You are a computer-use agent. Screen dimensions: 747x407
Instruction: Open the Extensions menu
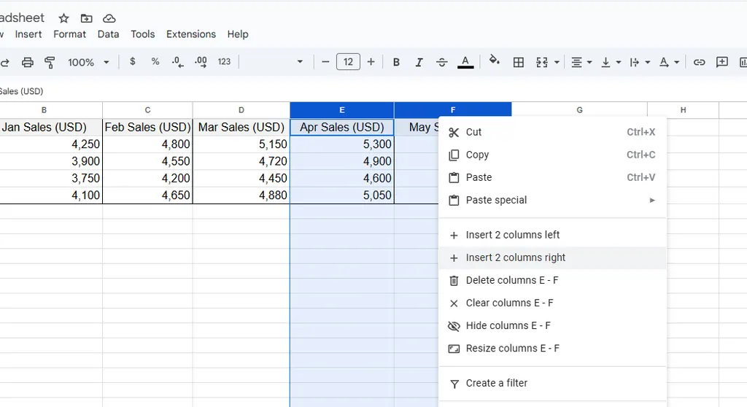[190, 34]
